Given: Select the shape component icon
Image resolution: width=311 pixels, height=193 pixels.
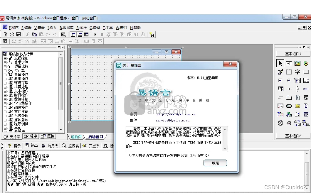Looking at the screenshot, I should 306,63.
